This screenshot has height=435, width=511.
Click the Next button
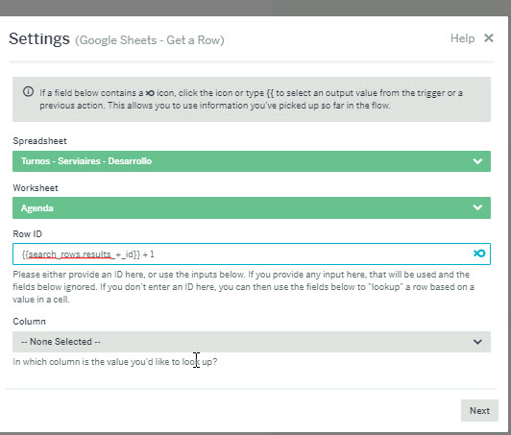(x=479, y=410)
